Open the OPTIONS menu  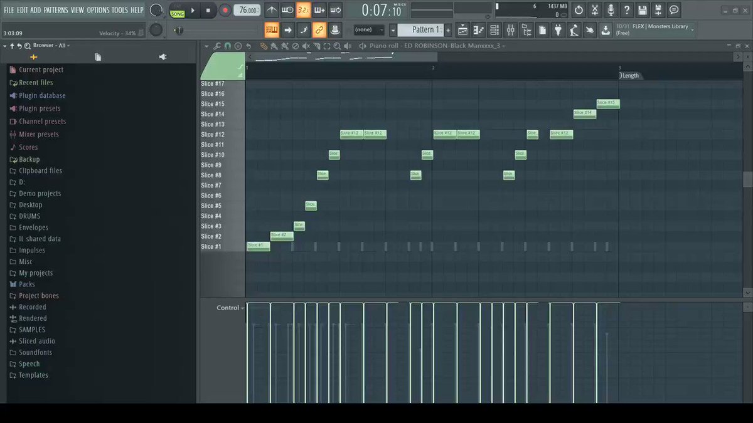[98, 10]
